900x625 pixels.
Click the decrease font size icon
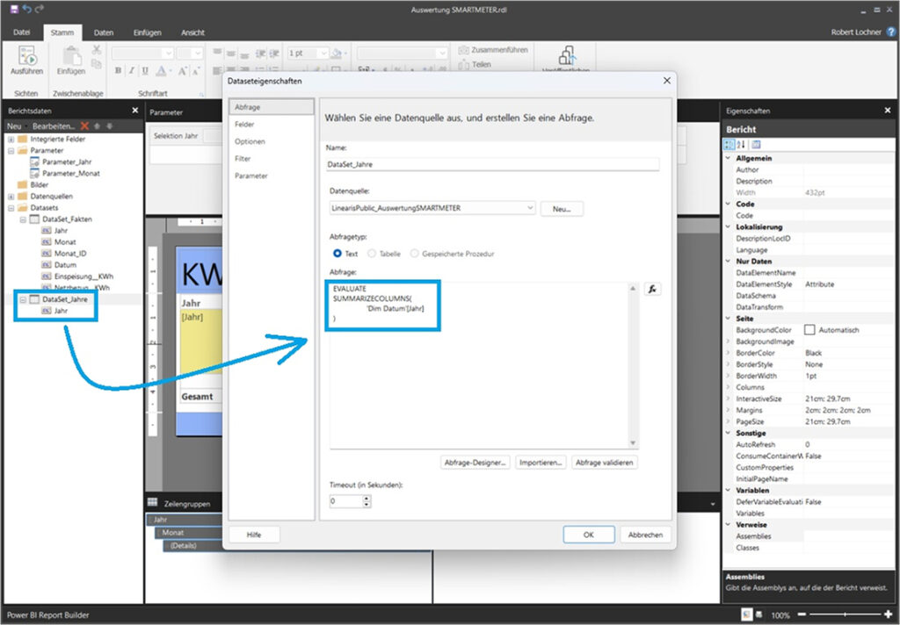point(196,70)
